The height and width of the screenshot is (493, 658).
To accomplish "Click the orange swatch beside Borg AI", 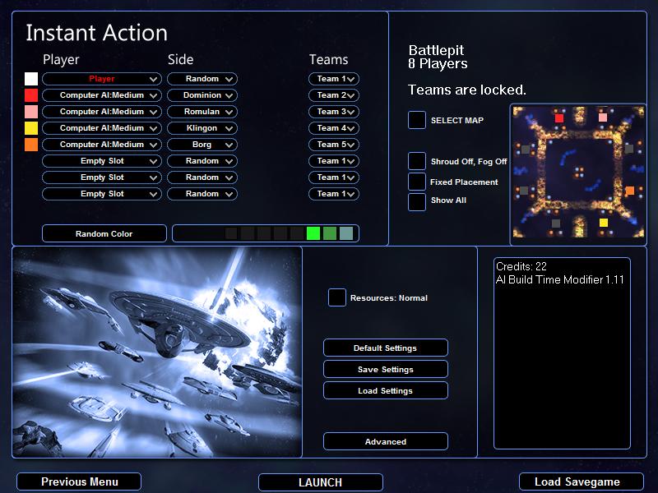I will click(31, 145).
